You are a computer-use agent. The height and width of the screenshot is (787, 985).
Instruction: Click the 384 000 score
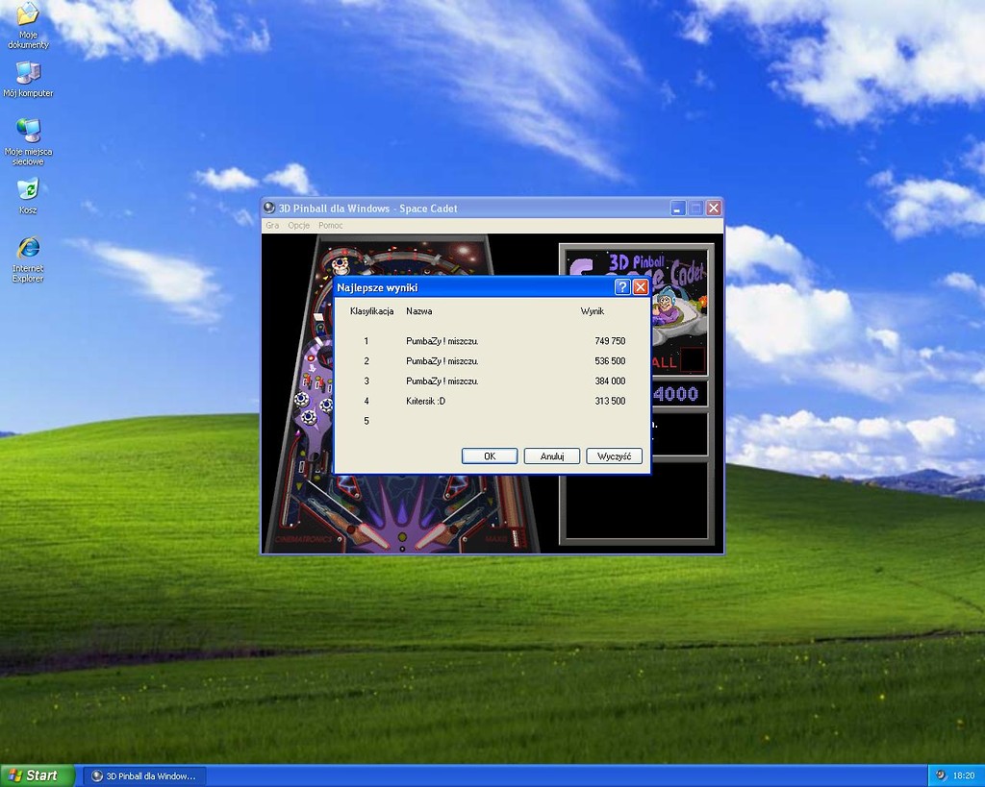tap(610, 381)
